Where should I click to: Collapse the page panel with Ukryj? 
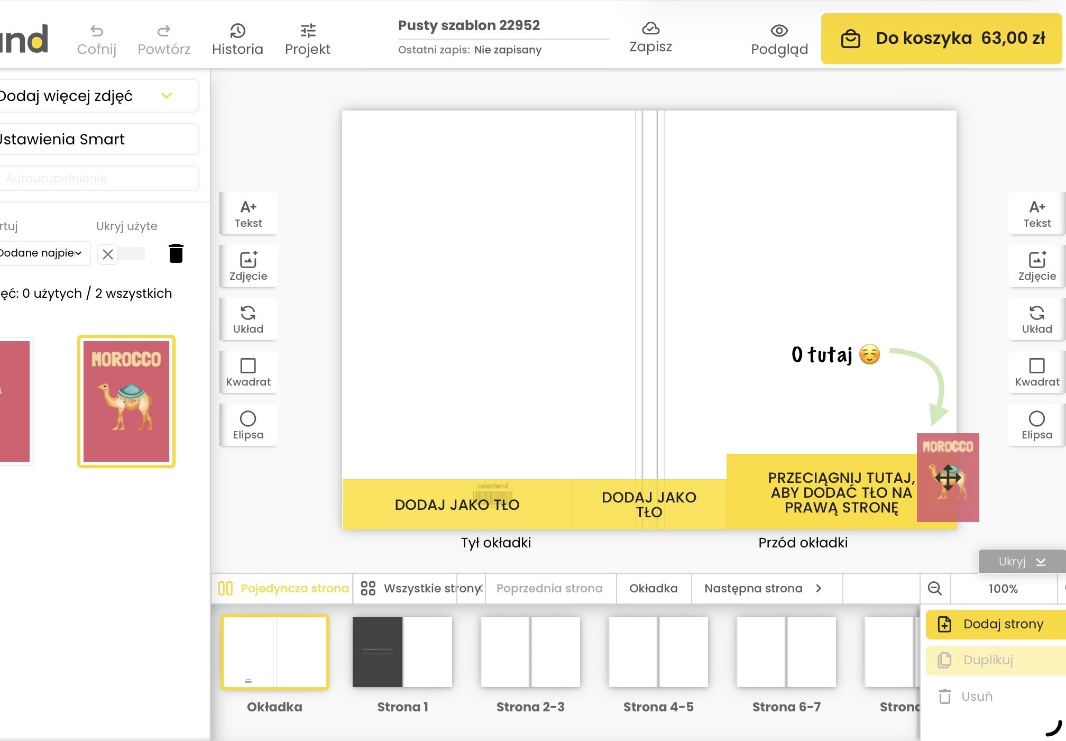coord(1022,561)
